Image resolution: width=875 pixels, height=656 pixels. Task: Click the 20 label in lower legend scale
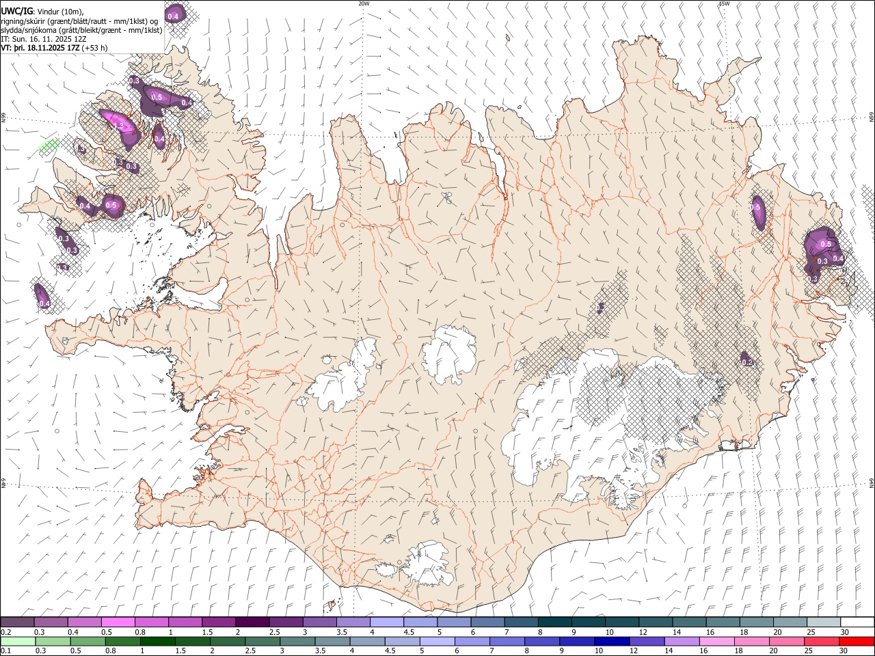pos(773,651)
